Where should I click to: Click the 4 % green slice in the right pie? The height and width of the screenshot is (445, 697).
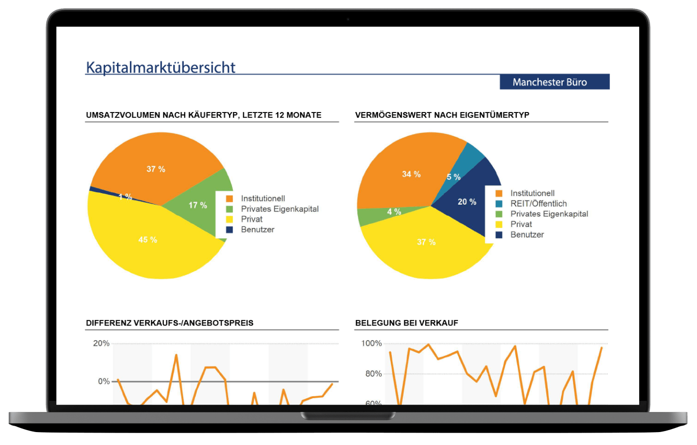[x=371, y=216]
